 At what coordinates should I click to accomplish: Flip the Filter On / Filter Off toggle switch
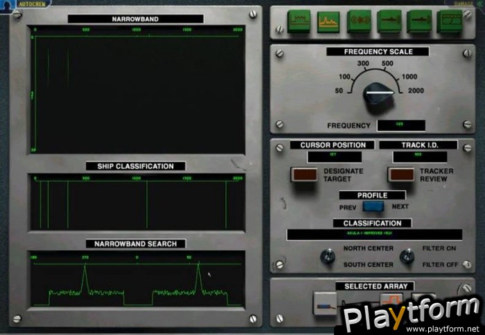(407, 256)
